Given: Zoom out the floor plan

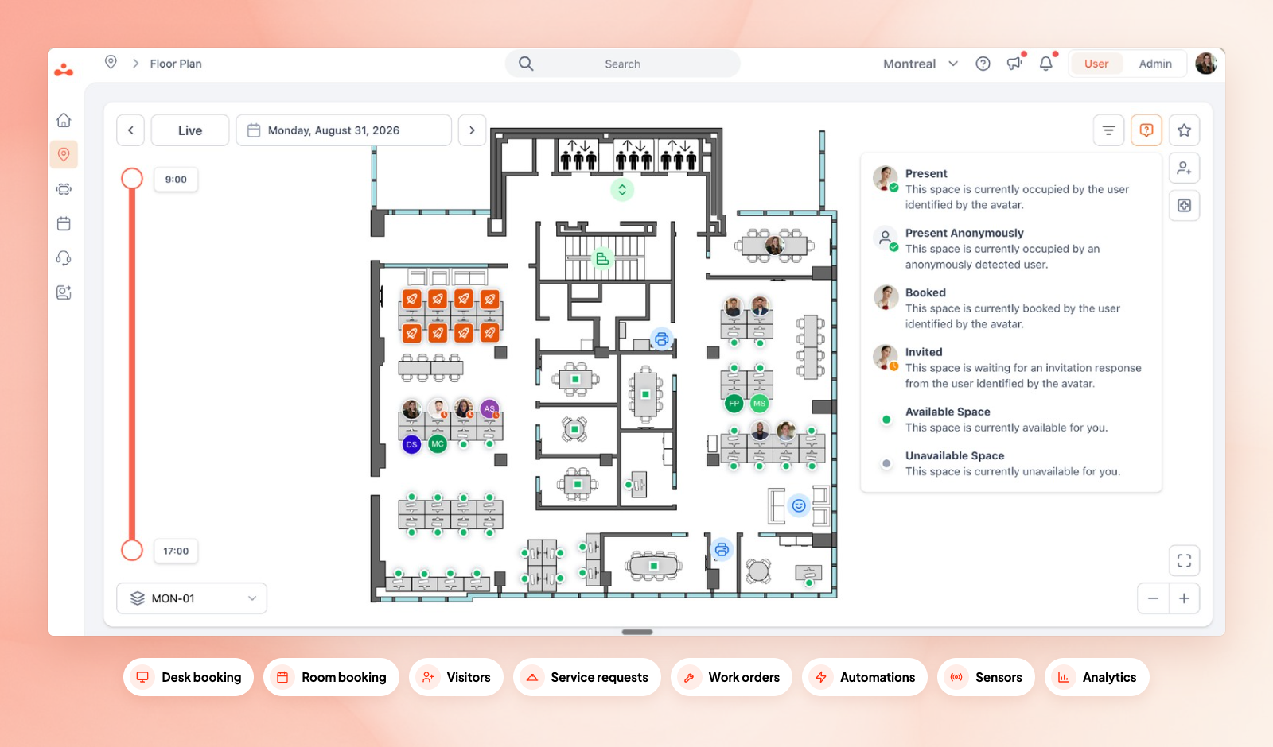Looking at the screenshot, I should coord(1153,598).
